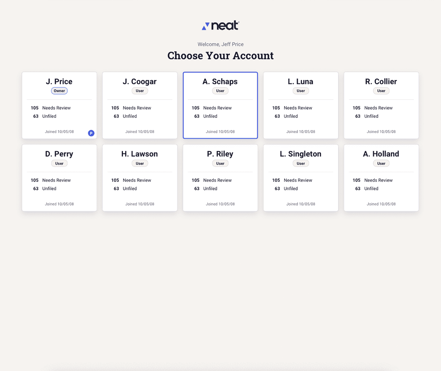Screen dimensions: 441x371
Task: Pick the R. Collier account
Action: click(x=381, y=105)
